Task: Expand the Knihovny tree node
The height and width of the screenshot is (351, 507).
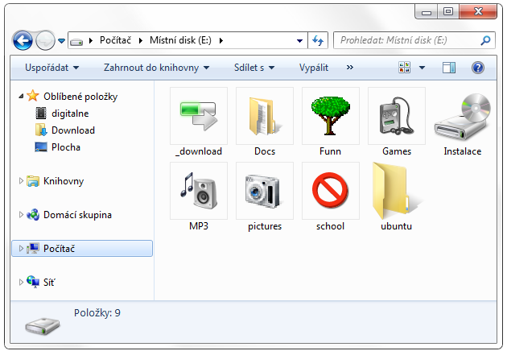Action: [x=21, y=181]
